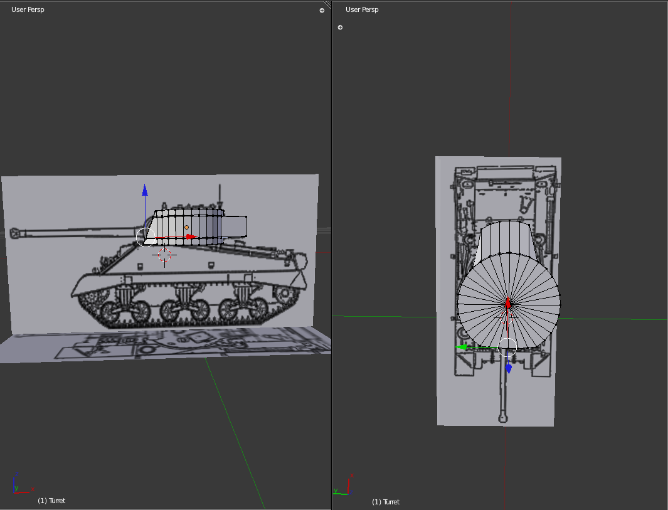The width and height of the screenshot is (668, 510).
Task: Click the "User Persp" label in left viewport
Action: coord(28,9)
